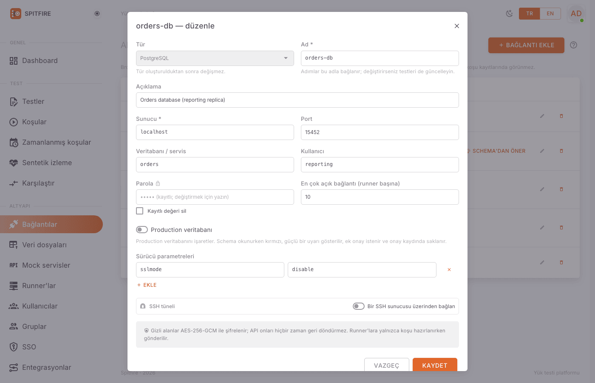595x383 pixels.
Task: Click the Sunucu localhost field
Action: [215, 132]
